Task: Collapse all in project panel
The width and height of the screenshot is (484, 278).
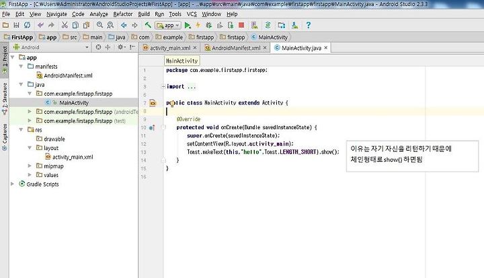Action: click(x=108, y=47)
